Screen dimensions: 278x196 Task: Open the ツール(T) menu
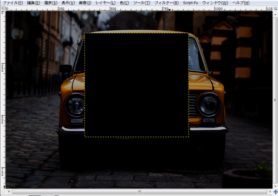click(x=142, y=3)
